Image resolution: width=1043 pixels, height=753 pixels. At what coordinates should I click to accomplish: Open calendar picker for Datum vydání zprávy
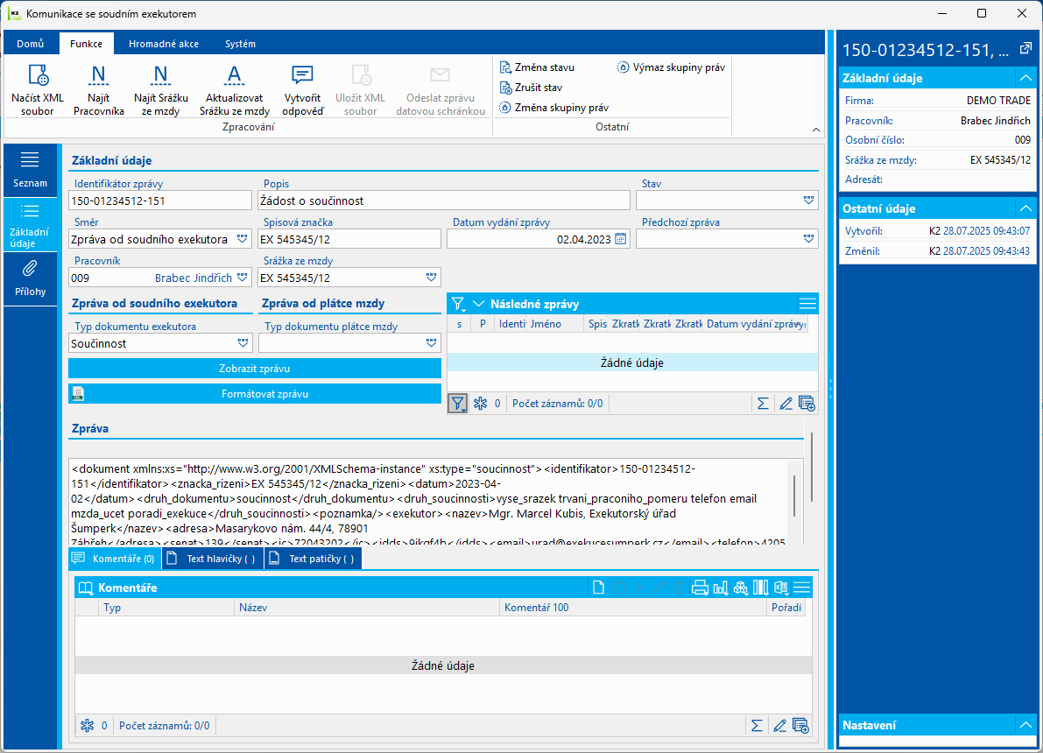(x=621, y=239)
